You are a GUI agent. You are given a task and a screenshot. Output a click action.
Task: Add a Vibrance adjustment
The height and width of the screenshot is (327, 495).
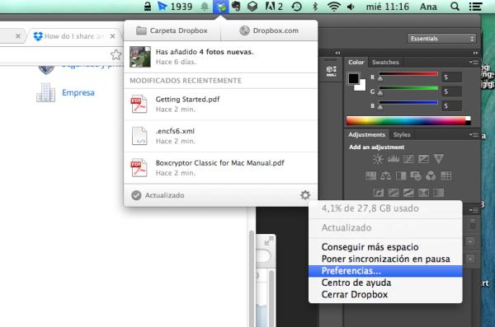tap(439, 159)
